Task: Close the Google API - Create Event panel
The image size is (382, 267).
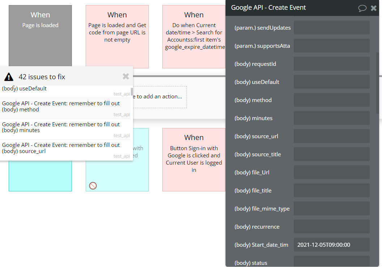Action: 373,8
